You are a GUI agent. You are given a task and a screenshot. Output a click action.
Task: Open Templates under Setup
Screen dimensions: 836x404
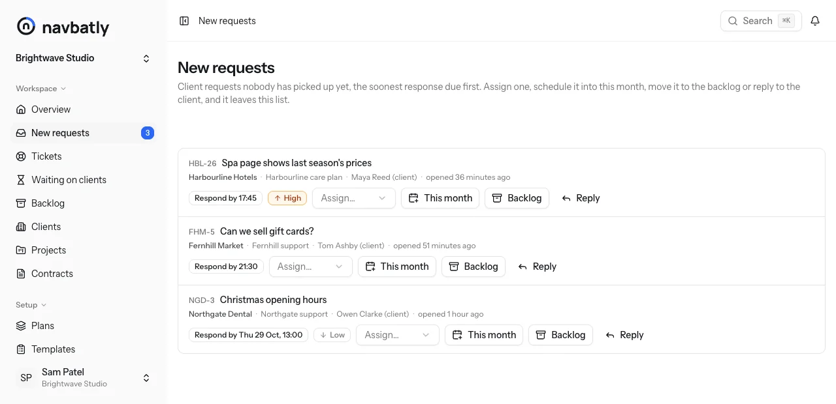[84, 349]
